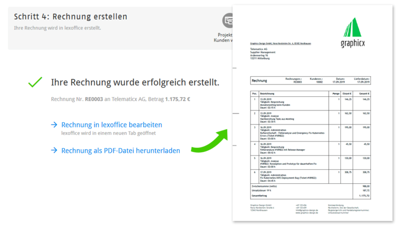Click the green success checkmark icon
The image size is (399, 229).
35,82
